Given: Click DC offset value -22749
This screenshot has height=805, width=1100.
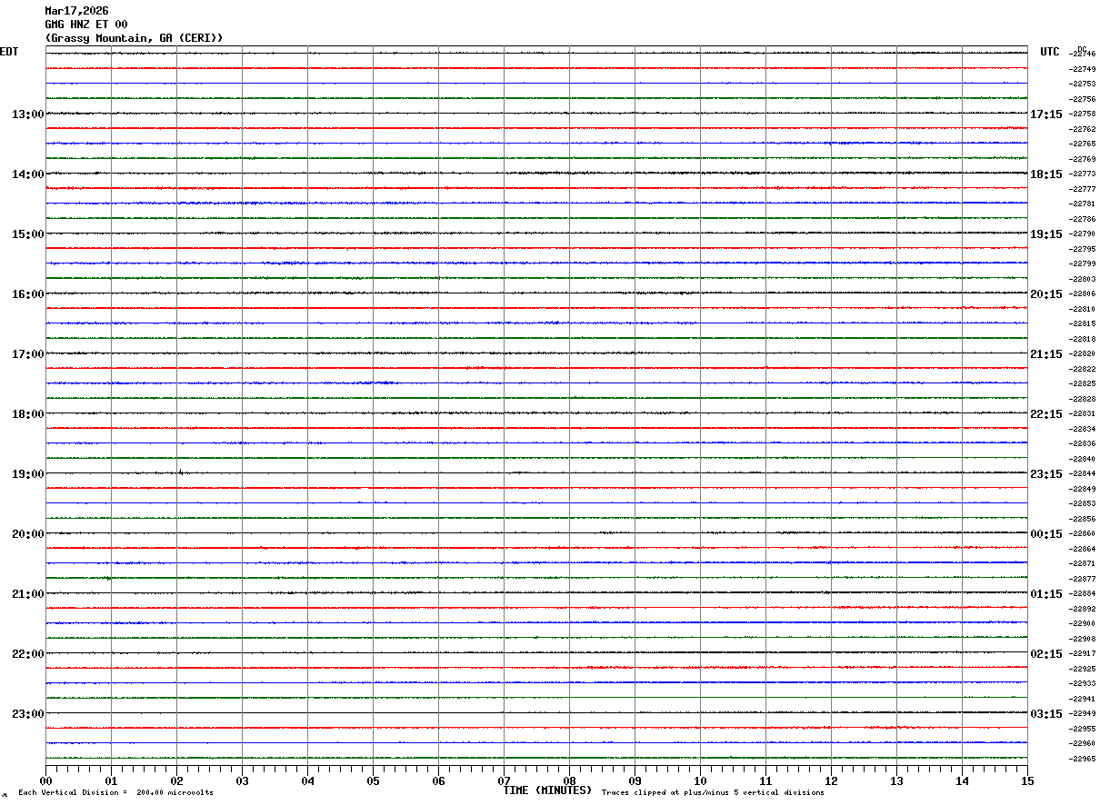Looking at the screenshot, I should pos(1082,69).
